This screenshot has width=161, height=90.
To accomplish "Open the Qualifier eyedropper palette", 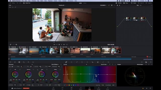I will [77, 62].
